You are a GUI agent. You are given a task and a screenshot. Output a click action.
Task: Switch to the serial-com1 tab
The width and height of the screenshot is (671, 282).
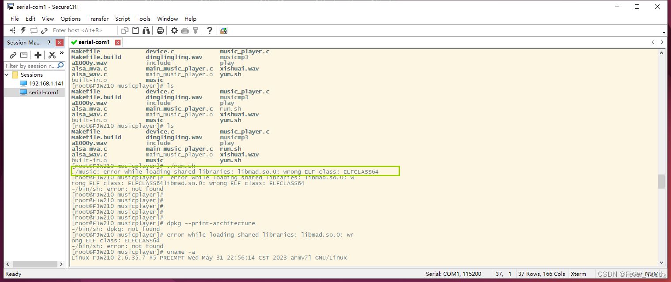(93, 42)
